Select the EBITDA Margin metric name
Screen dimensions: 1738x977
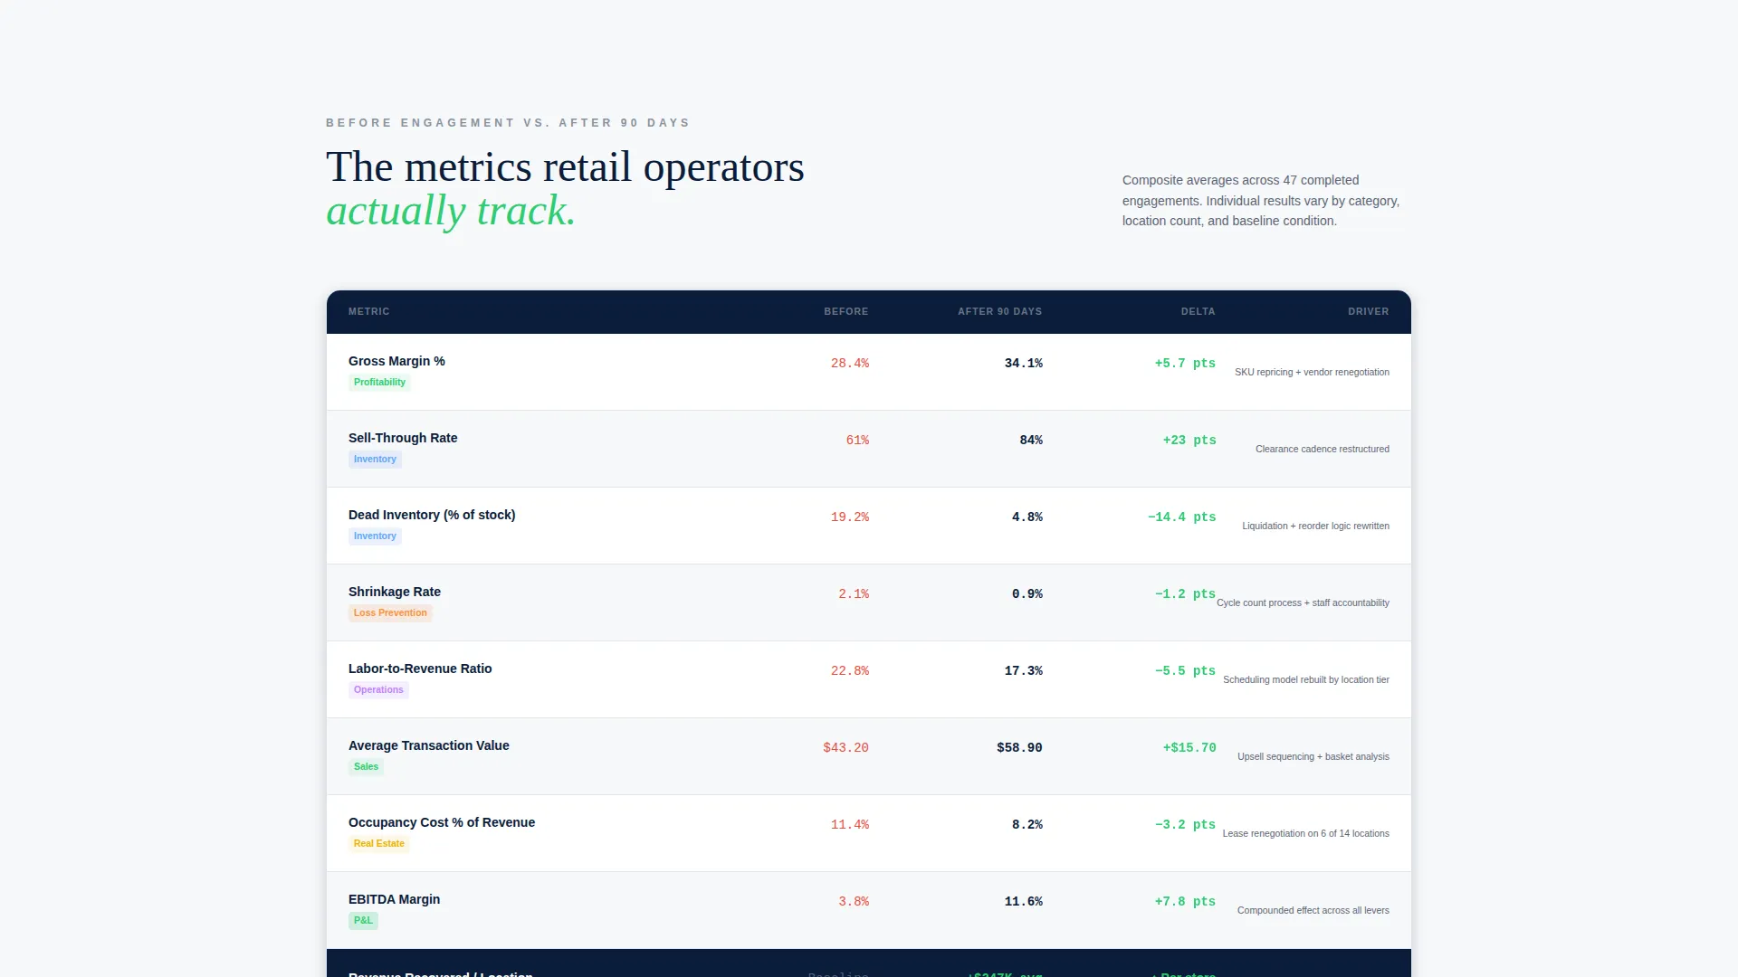tap(395, 899)
